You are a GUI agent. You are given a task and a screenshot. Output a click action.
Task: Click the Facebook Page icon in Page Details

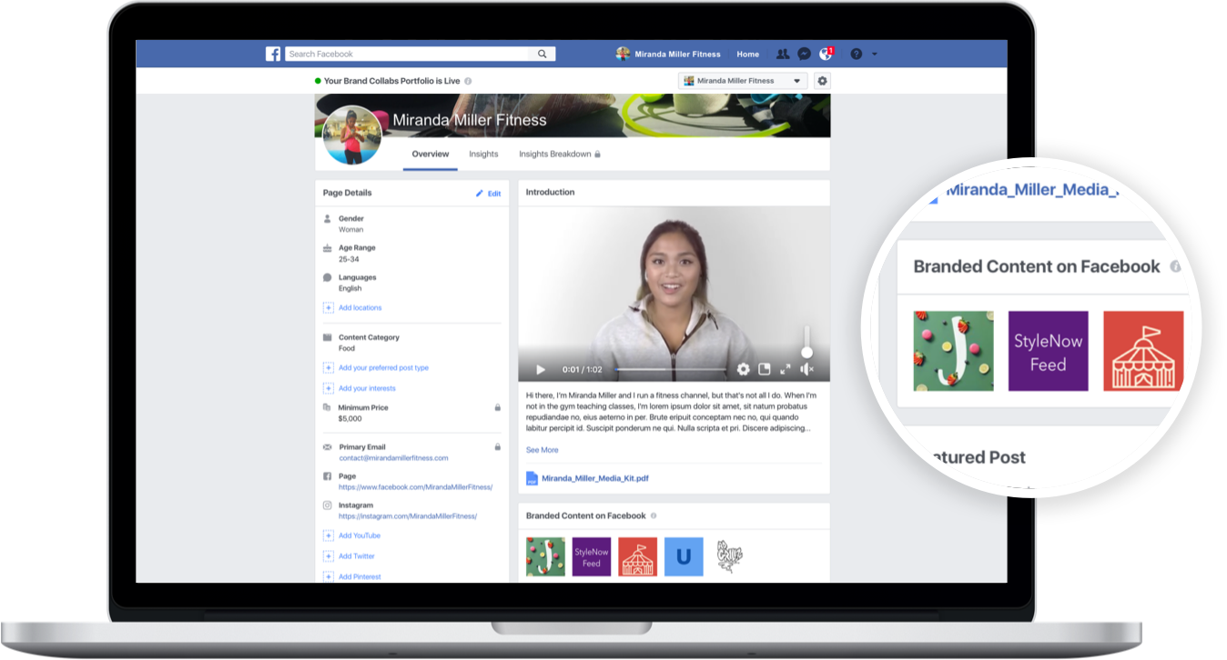point(328,476)
